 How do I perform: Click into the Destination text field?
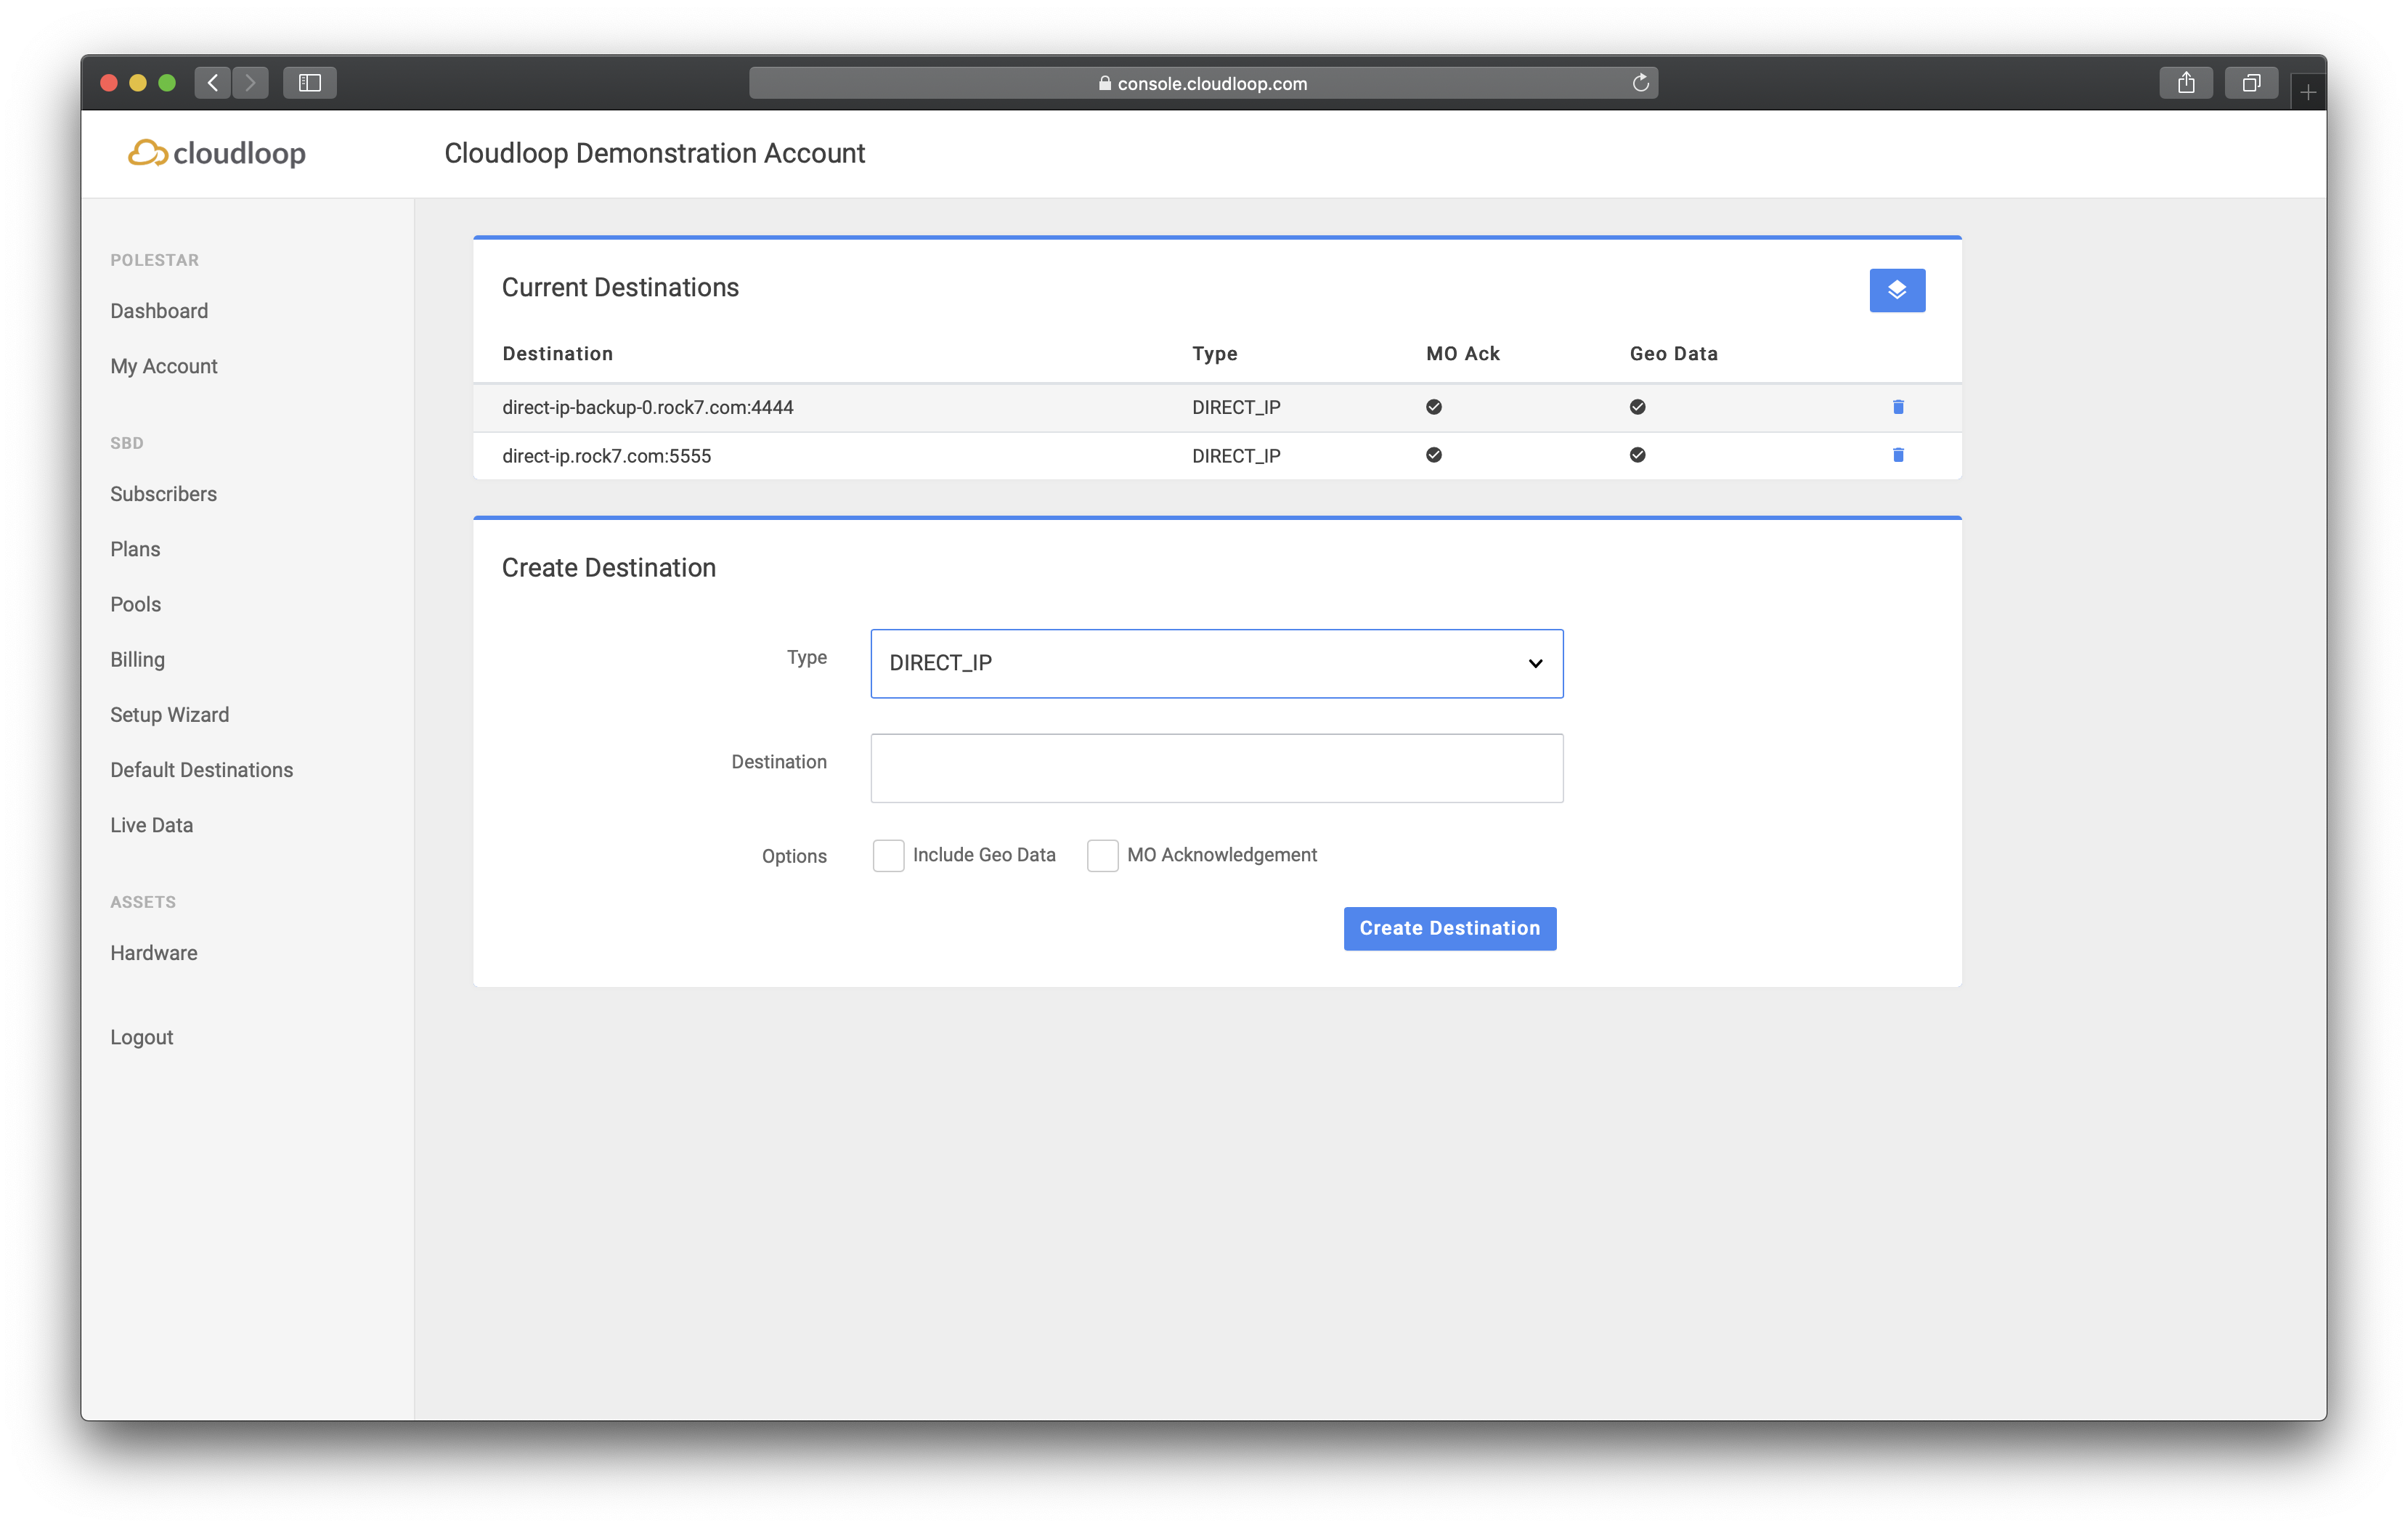[1216, 768]
